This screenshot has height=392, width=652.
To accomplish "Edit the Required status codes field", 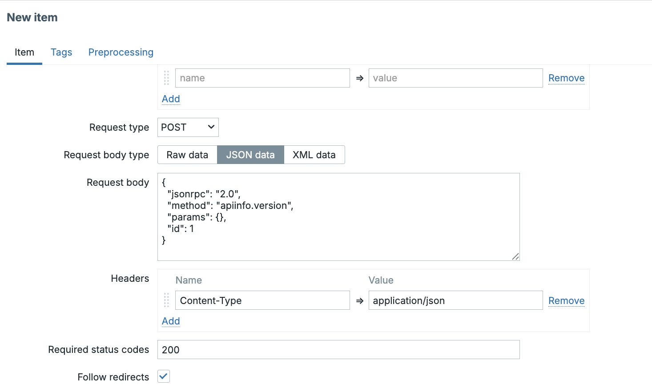I will (x=338, y=349).
